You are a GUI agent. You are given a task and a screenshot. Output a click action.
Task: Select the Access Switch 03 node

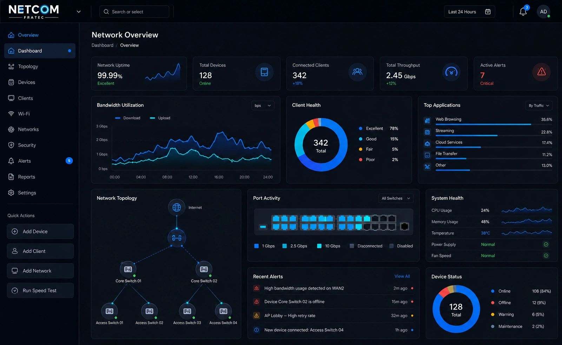[187, 311]
